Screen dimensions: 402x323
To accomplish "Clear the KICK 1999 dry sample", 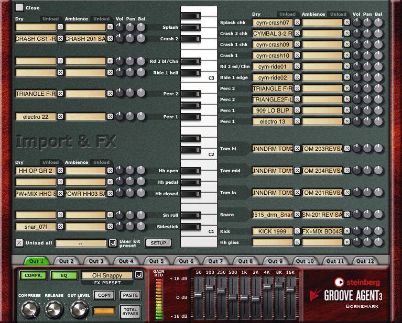I will point(297,231).
